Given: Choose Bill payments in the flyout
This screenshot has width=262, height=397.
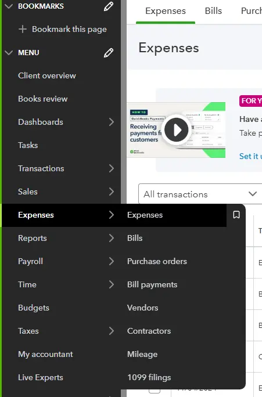Looking at the screenshot, I should pos(152,284).
